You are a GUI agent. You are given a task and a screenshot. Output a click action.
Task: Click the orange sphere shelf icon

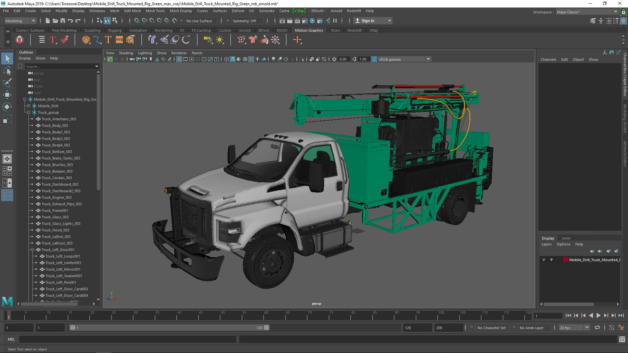pyautogui.click(x=86, y=40)
